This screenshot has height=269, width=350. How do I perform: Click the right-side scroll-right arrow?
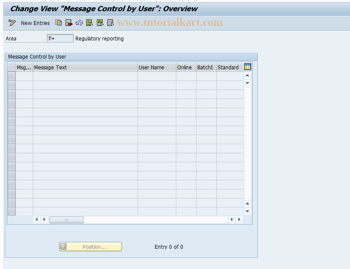point(239,220)
